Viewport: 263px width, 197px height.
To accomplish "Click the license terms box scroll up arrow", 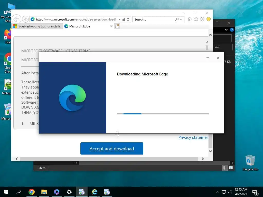I will [207, 42].
